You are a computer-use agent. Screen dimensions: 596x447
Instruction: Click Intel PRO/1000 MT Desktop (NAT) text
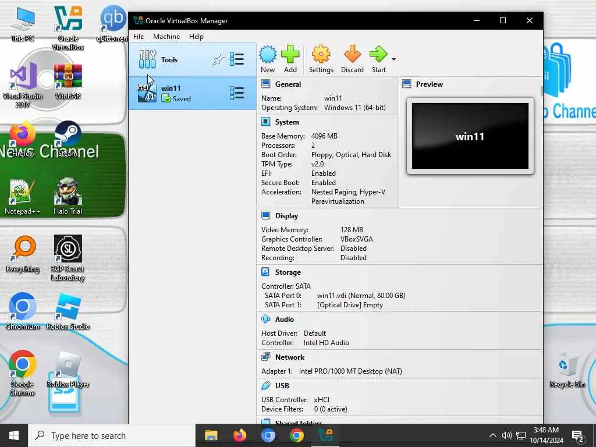pyautogui.click(x=350, y=371)
